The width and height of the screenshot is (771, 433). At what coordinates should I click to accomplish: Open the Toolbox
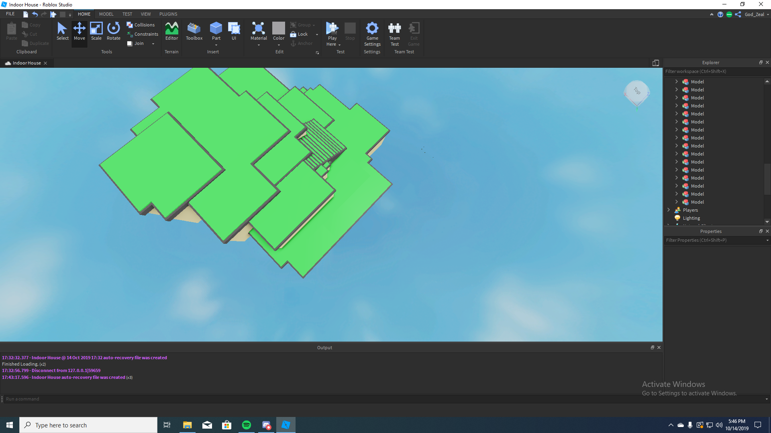coord(194,32)
